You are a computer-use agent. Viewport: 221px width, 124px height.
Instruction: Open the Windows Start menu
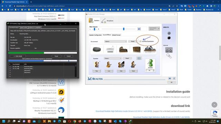4,121
